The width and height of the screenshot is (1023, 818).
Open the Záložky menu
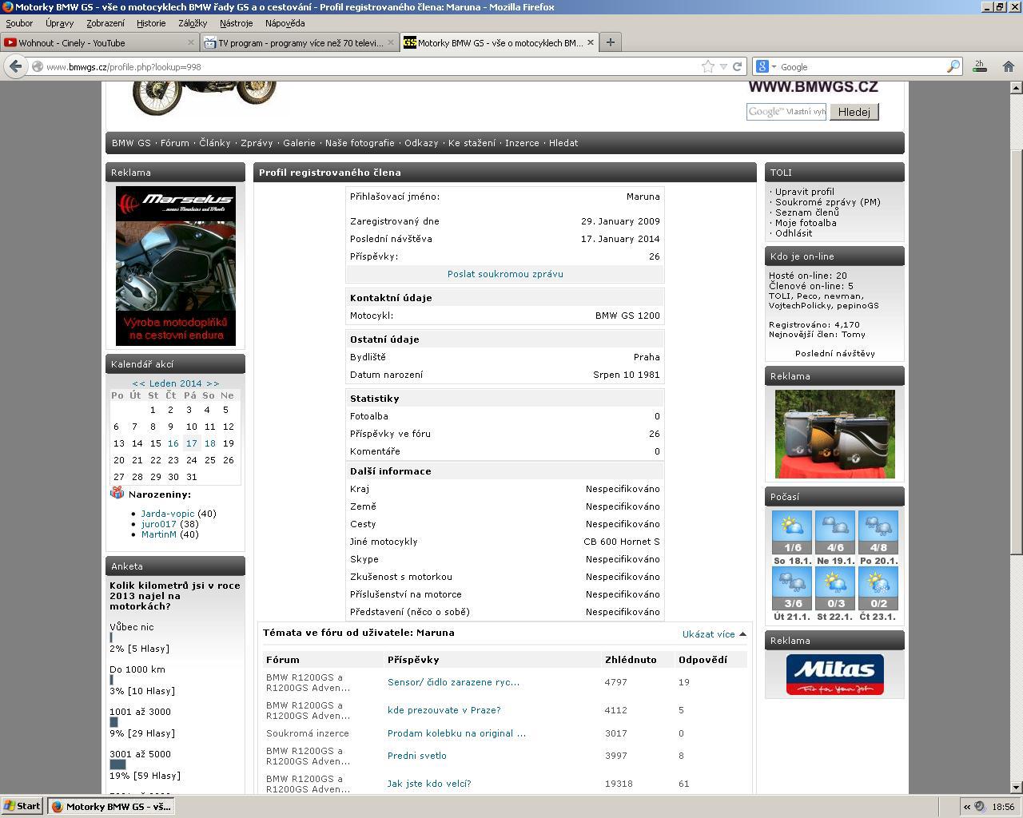(x=193, y=23)
